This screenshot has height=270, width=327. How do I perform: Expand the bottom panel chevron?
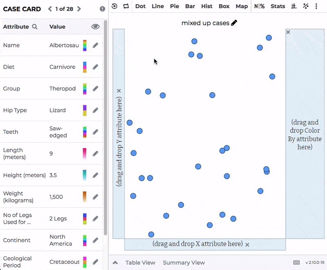tap(115, 263)
